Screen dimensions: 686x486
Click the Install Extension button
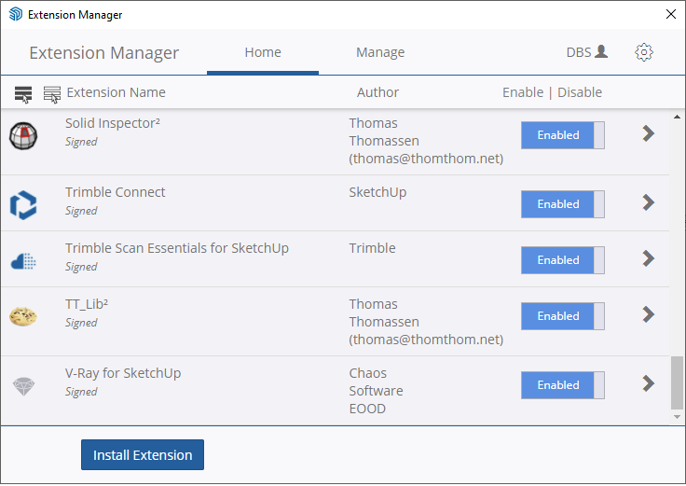pos(143,455)
